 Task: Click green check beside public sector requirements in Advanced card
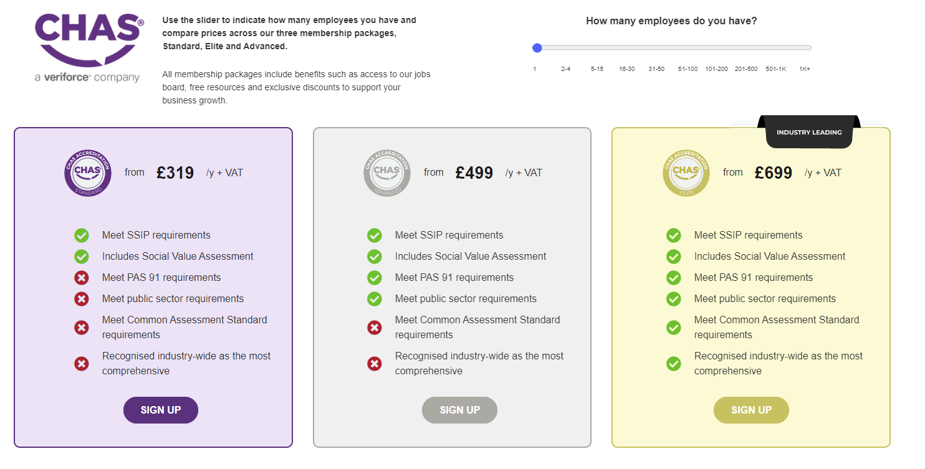pos(375,299)
